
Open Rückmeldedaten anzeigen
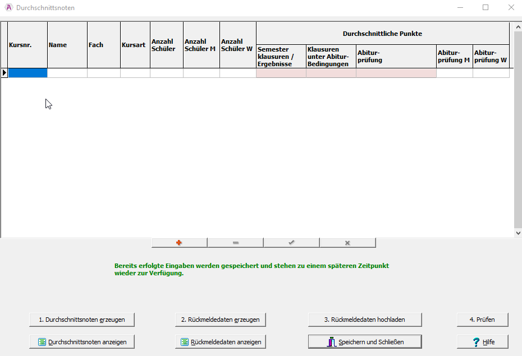pos(221,342)
